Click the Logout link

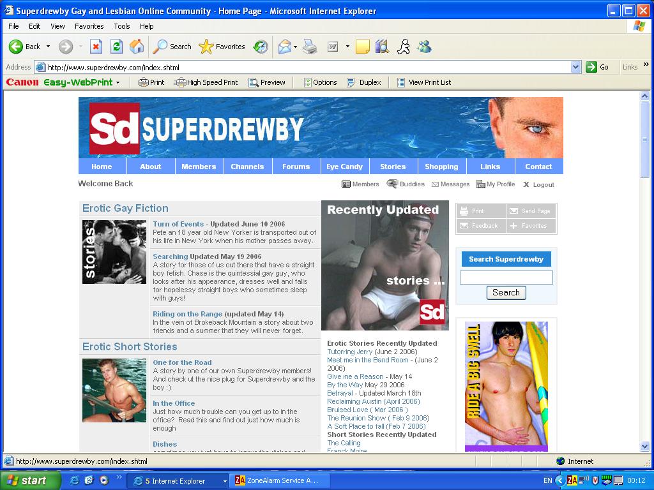tap(539, 184)
